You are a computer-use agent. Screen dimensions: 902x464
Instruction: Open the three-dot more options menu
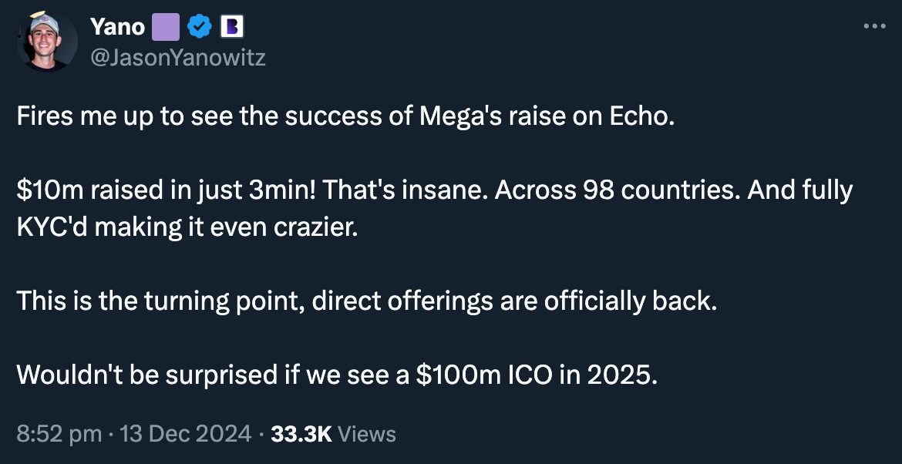(875, 26)
